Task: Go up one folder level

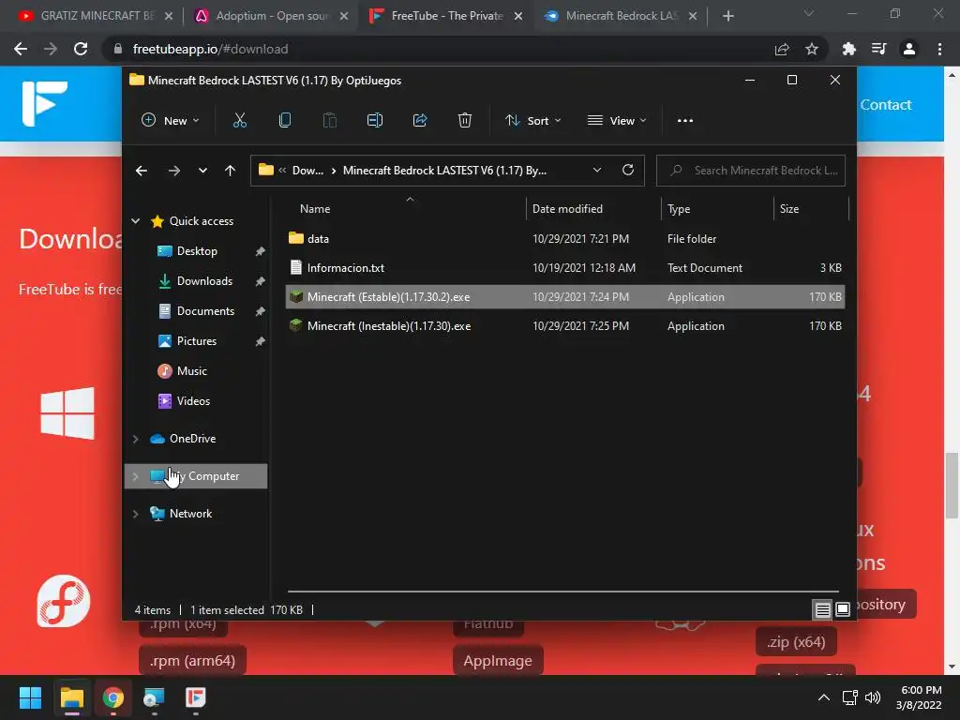Action: (230, 171)
